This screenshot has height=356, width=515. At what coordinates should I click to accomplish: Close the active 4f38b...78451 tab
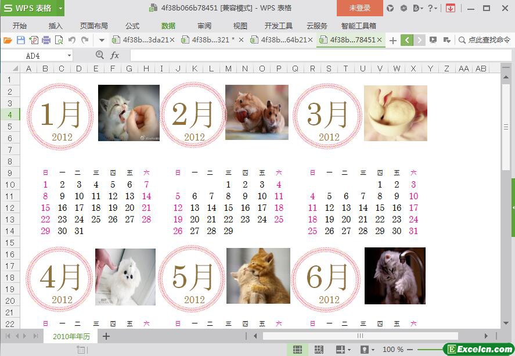click(379, 39)
